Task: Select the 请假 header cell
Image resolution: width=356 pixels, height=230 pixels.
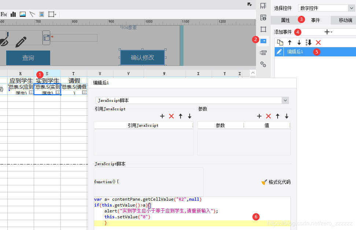Action: point(74,80)
